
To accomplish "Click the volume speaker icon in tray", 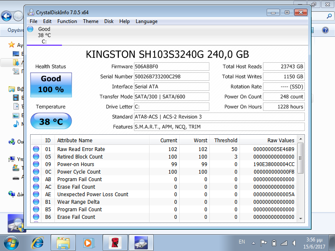I will click(x=294, y=243).
